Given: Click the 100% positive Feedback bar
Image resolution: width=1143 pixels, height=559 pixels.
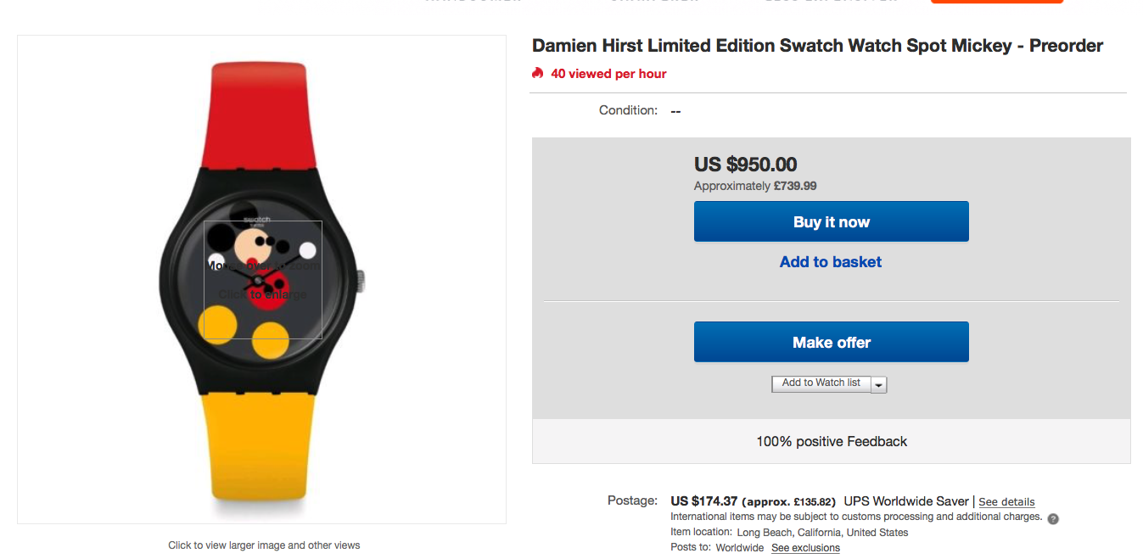Looking at the screenshot, I should 831,441.
